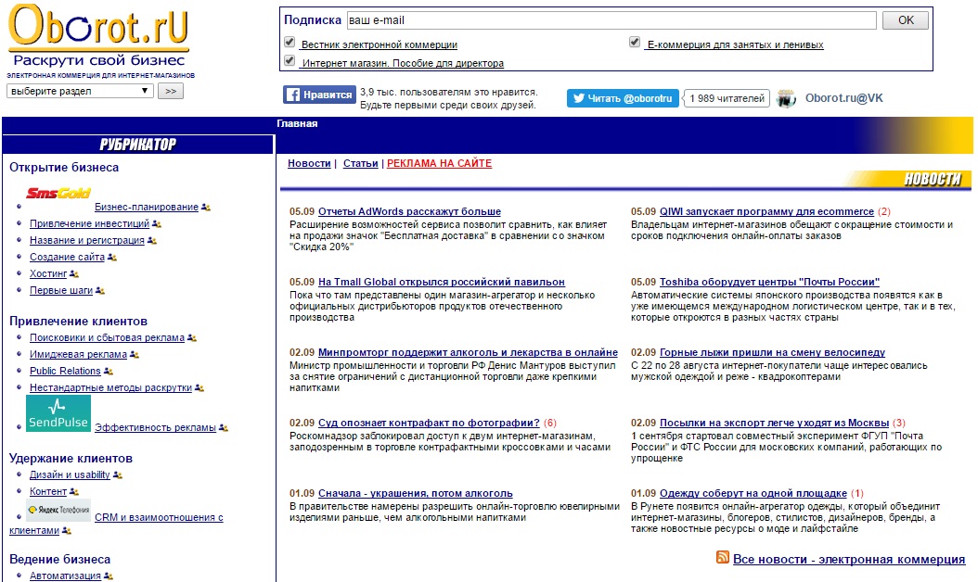
Task: Focus the ваш e-mail input field
Action: [x=611, y=20]
